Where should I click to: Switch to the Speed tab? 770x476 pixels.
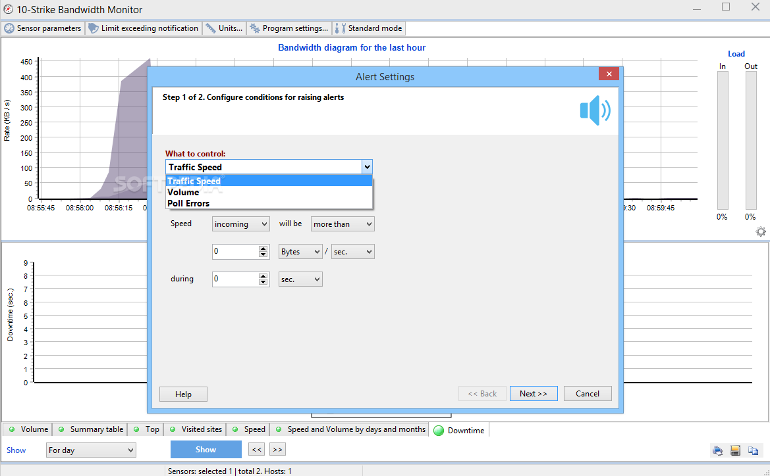click(248, 429)
